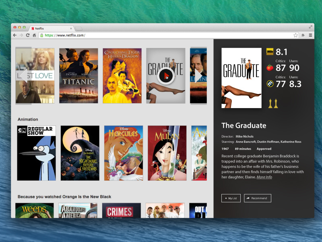This screenshot has height=242, width=322.
Task: Click the IMDb rating 8.1
Action: coord(281,52)
